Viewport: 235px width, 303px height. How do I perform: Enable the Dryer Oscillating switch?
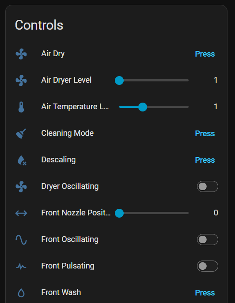(x=208, y=187)
